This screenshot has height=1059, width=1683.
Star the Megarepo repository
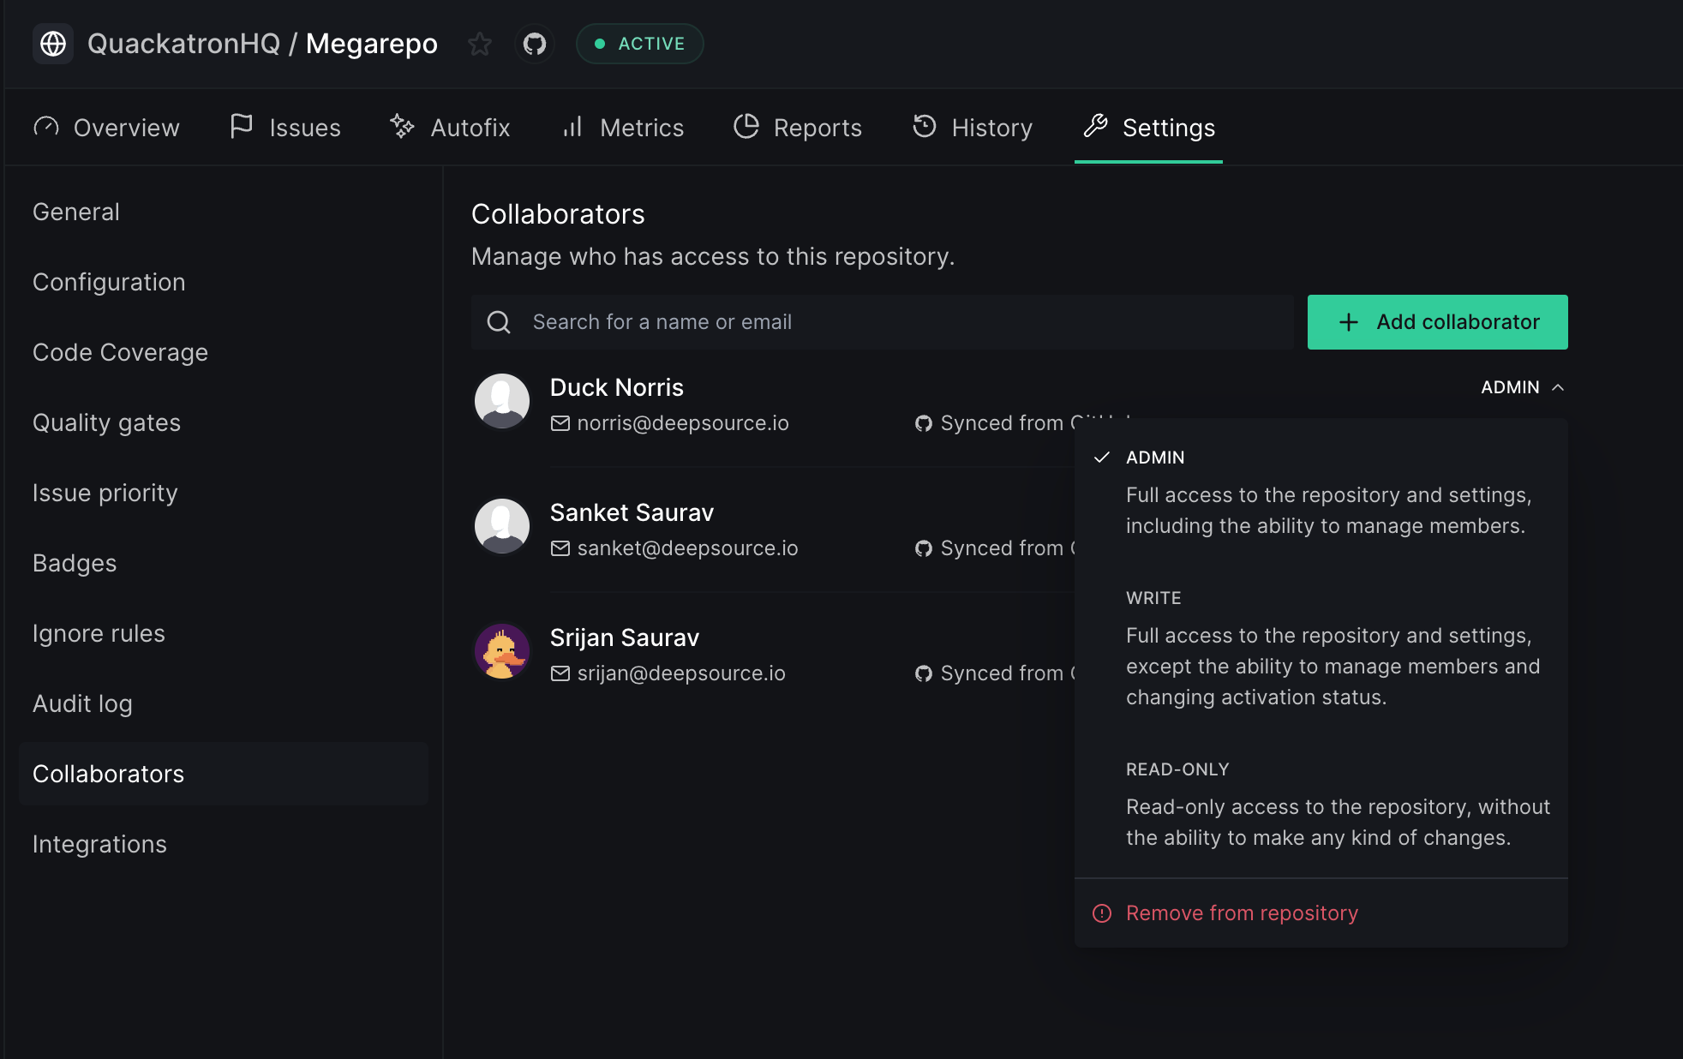point(480,44)
